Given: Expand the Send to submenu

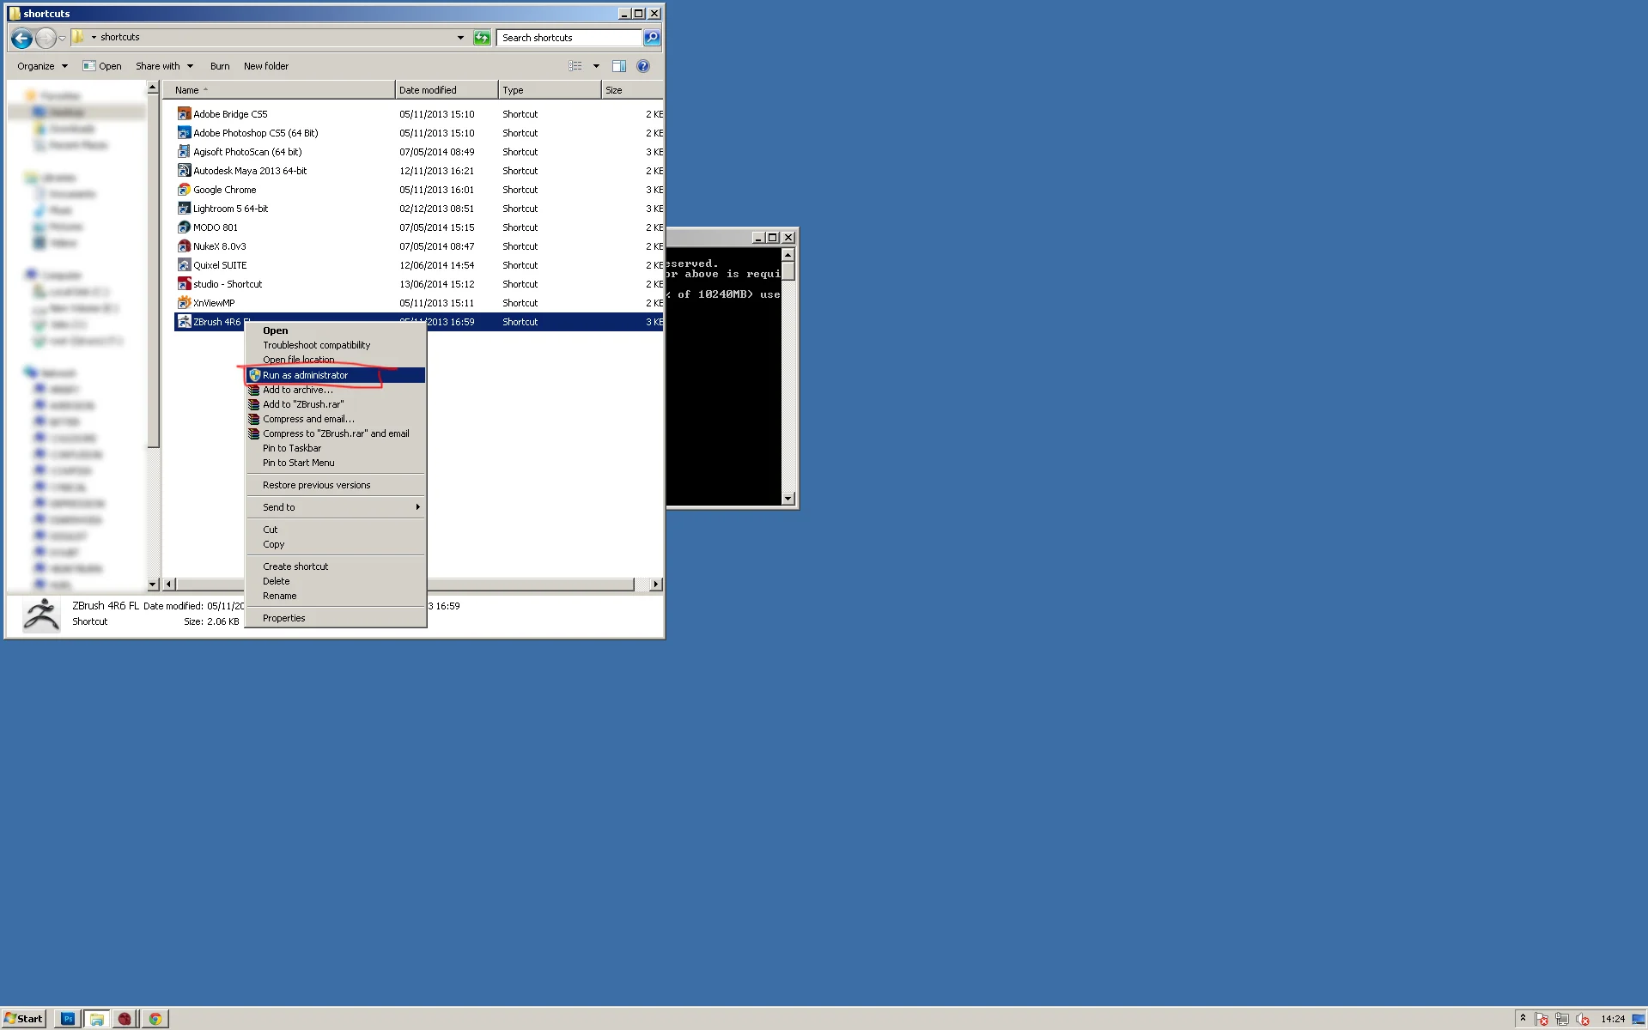Looking at the screenshot, I should click(335, 507).
